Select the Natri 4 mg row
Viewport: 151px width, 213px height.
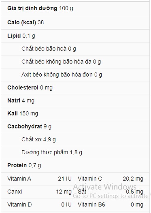[75, 100]
